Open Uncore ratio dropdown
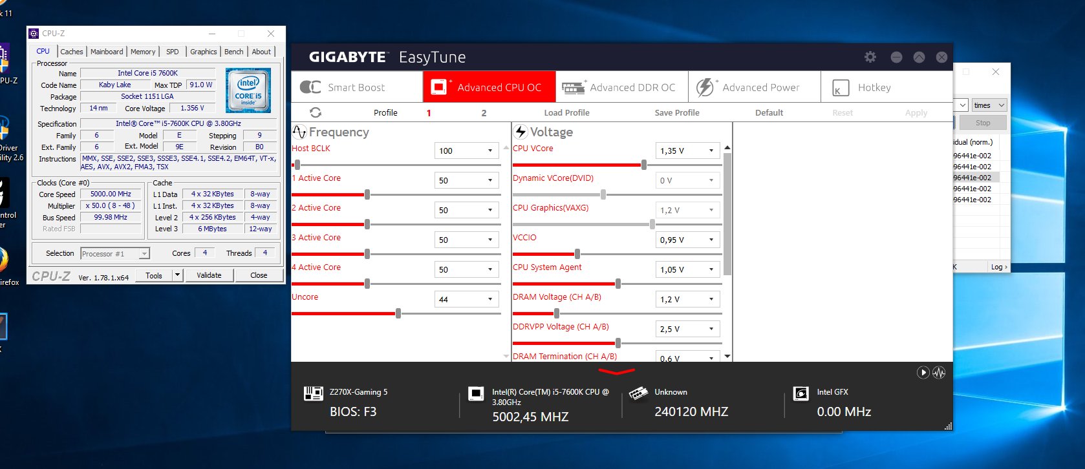The image size is (1085, 469). [x=490, y=299]
